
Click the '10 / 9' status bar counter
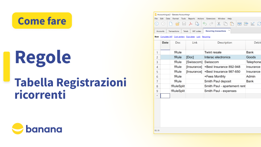tap(157, 131)
